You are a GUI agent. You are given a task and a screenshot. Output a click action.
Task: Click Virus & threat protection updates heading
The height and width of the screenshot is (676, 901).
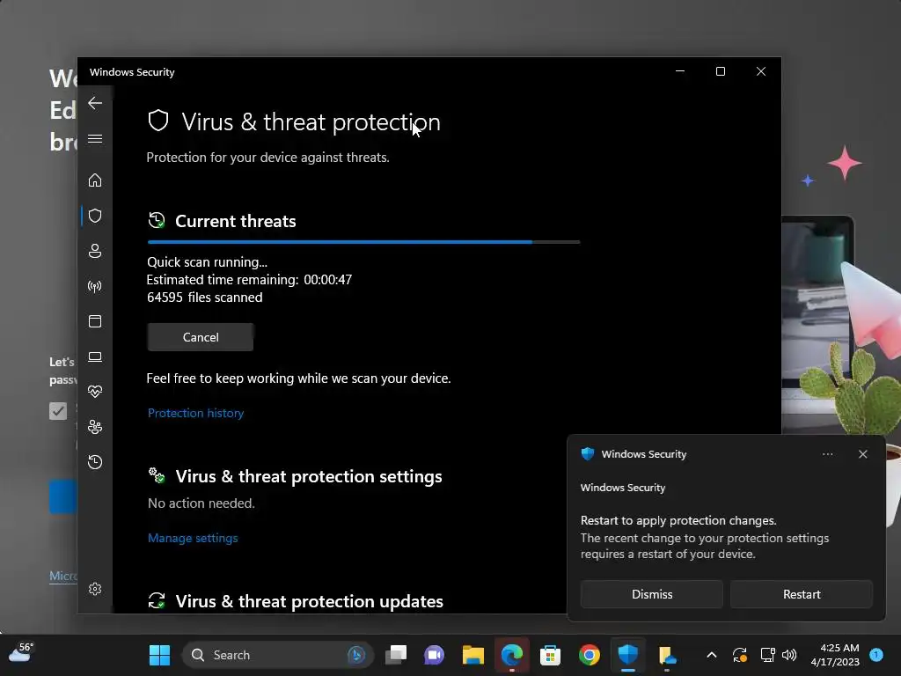(309, 601)
